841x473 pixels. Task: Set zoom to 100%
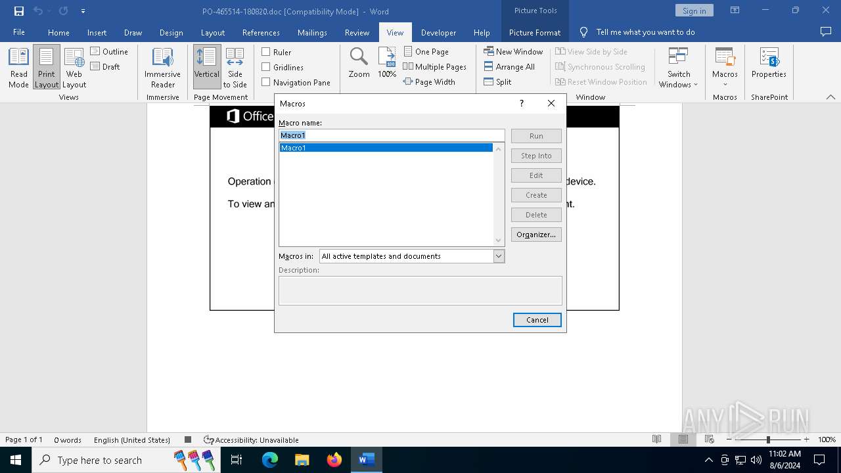(387, 64)
